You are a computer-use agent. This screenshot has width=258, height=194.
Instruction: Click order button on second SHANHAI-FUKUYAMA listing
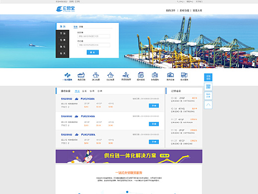click(x=154, y=124)
